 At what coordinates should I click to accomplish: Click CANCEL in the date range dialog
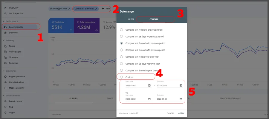tap(170, 113)
